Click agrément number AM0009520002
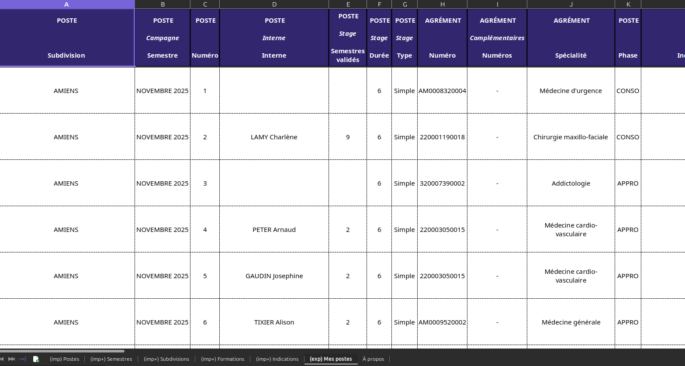Screen dimensions: 685x366 point(442,322)
